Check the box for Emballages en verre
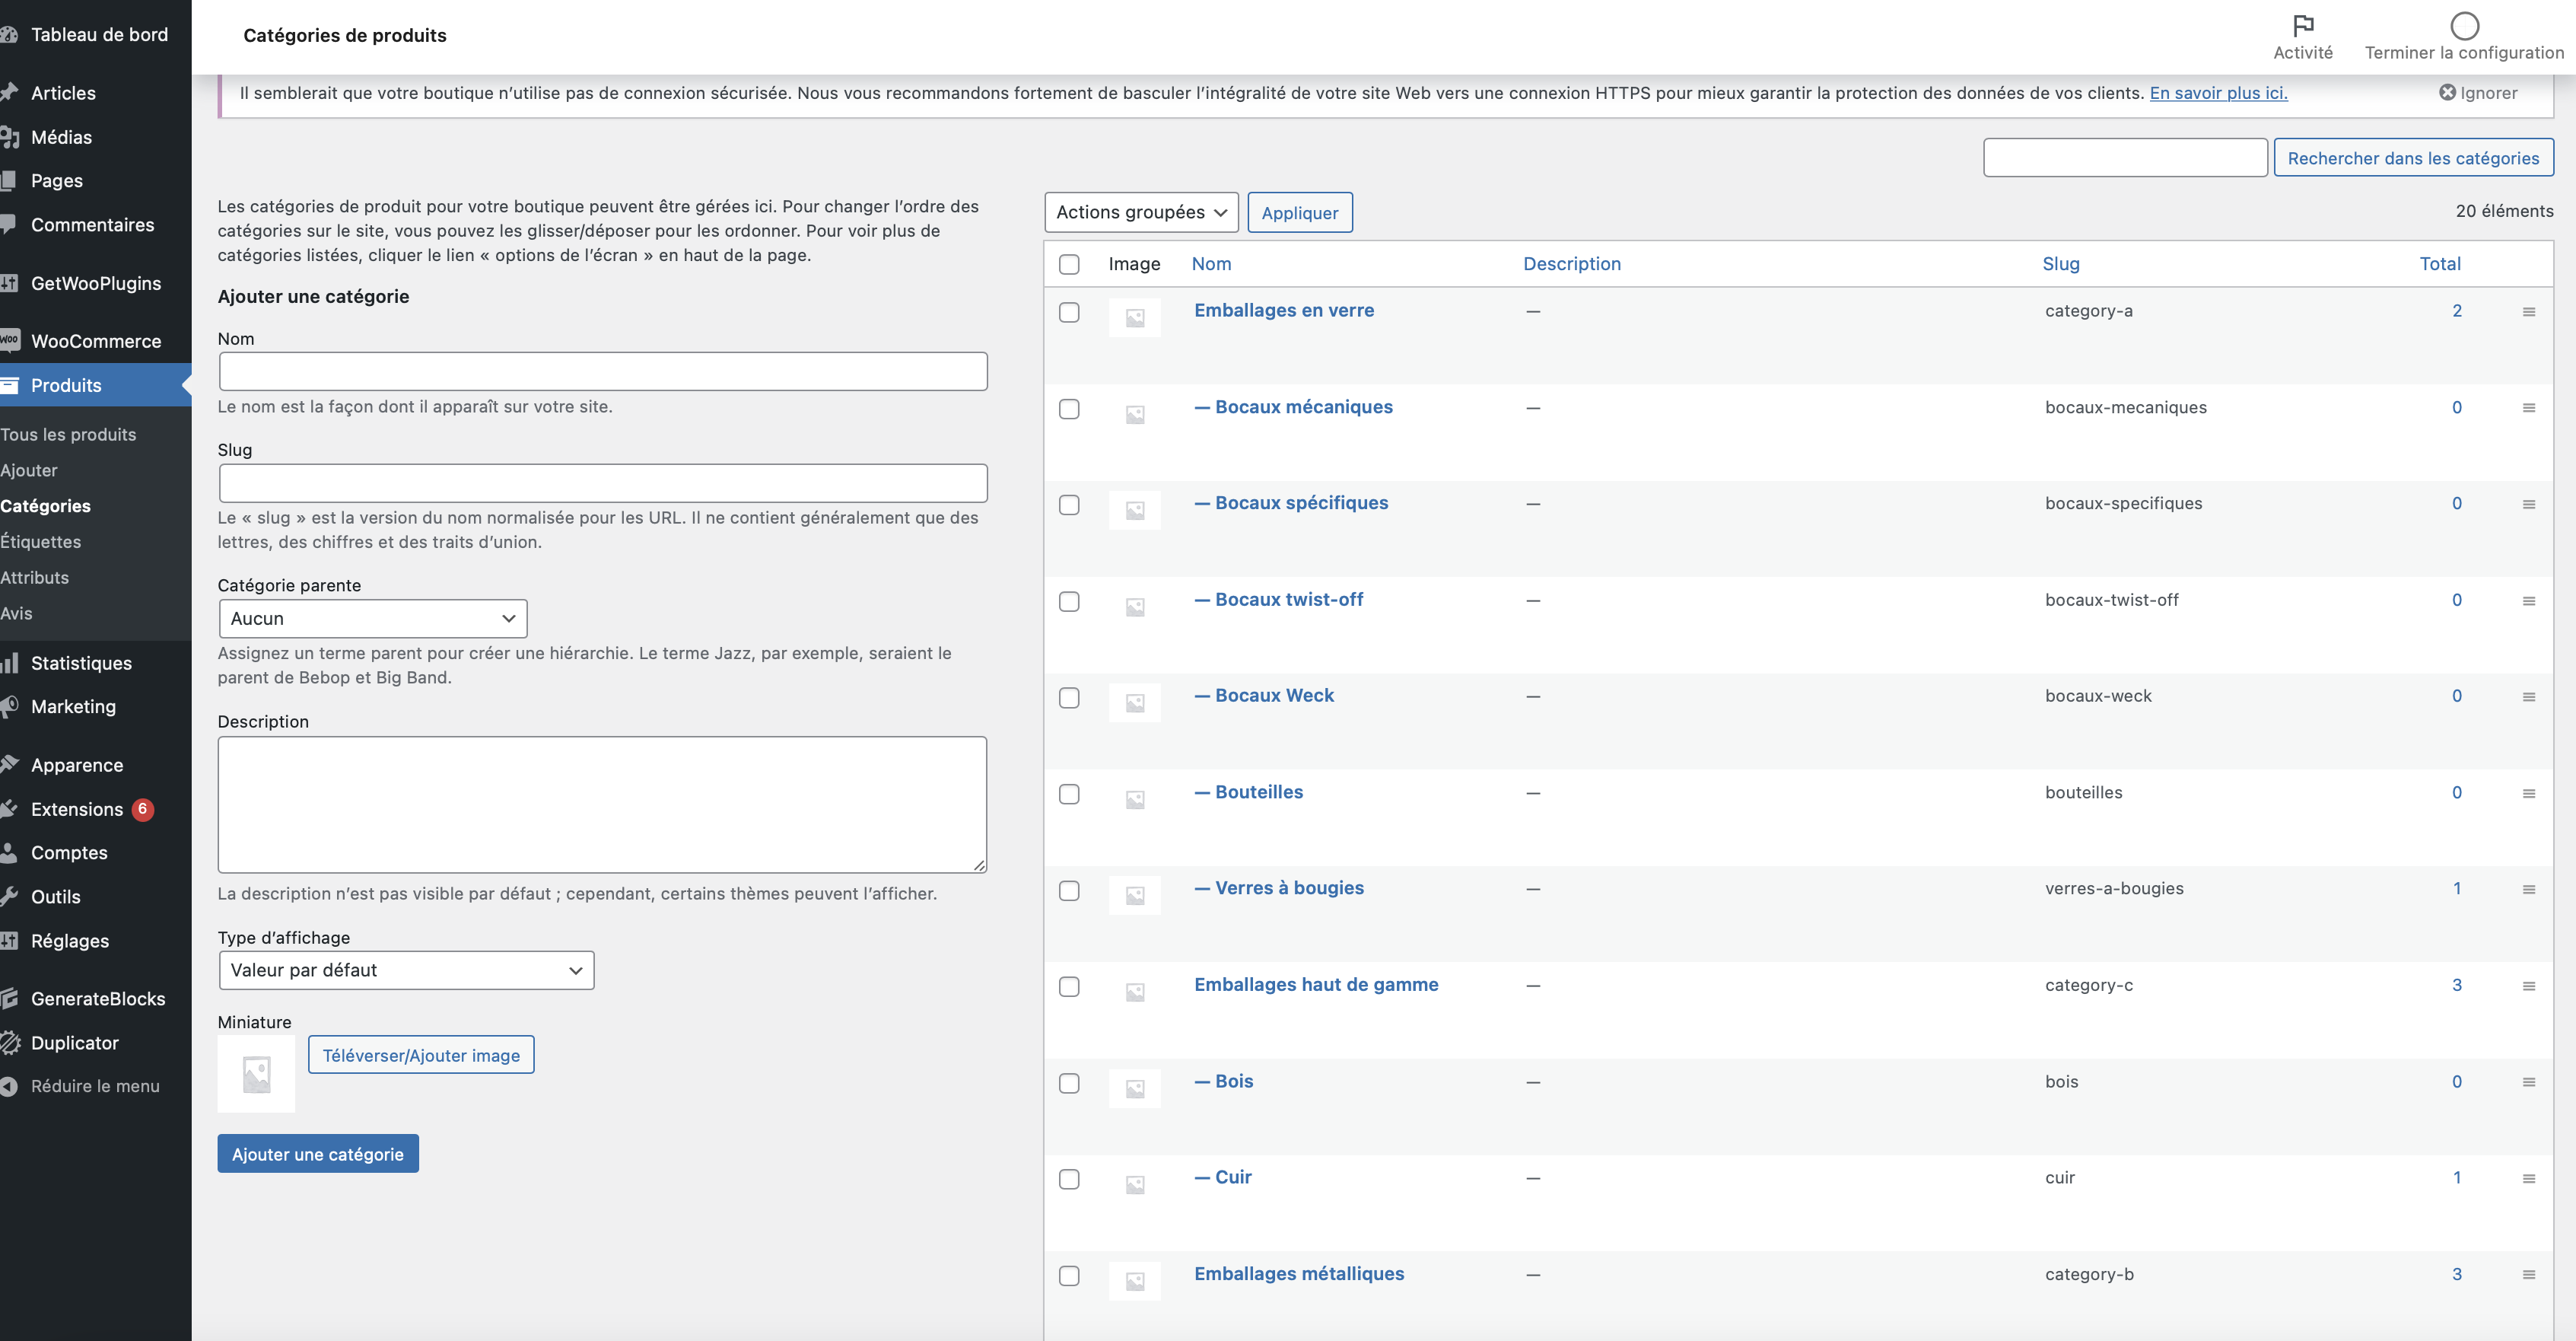Screen dimensions: 2576x1341 coord(1069,312)
